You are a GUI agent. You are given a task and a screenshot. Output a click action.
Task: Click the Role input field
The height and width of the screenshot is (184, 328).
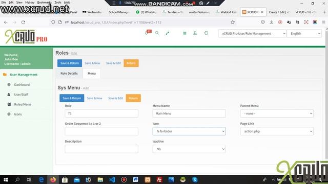[101, 113]
